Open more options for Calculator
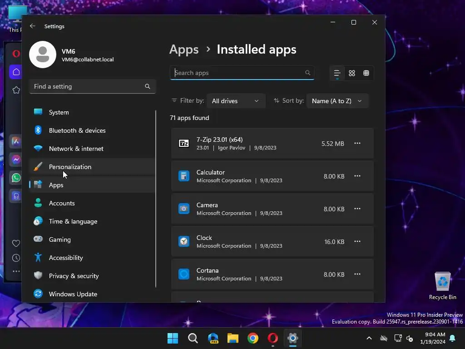Viewport: 465px width, 349px height. [357, 176]
